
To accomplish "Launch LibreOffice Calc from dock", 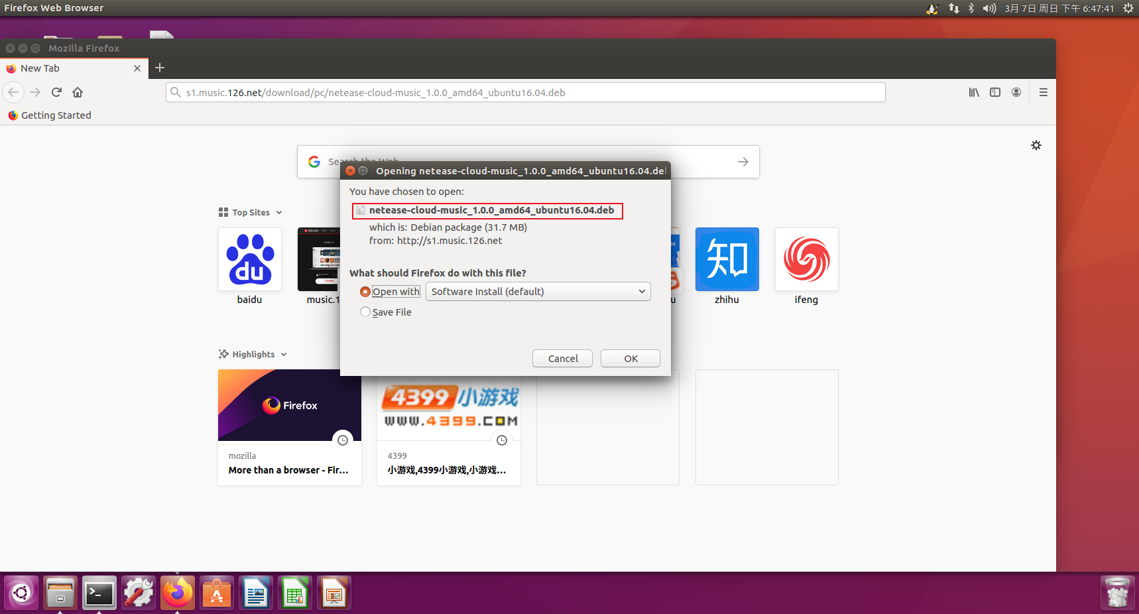I will click(295, 593).
